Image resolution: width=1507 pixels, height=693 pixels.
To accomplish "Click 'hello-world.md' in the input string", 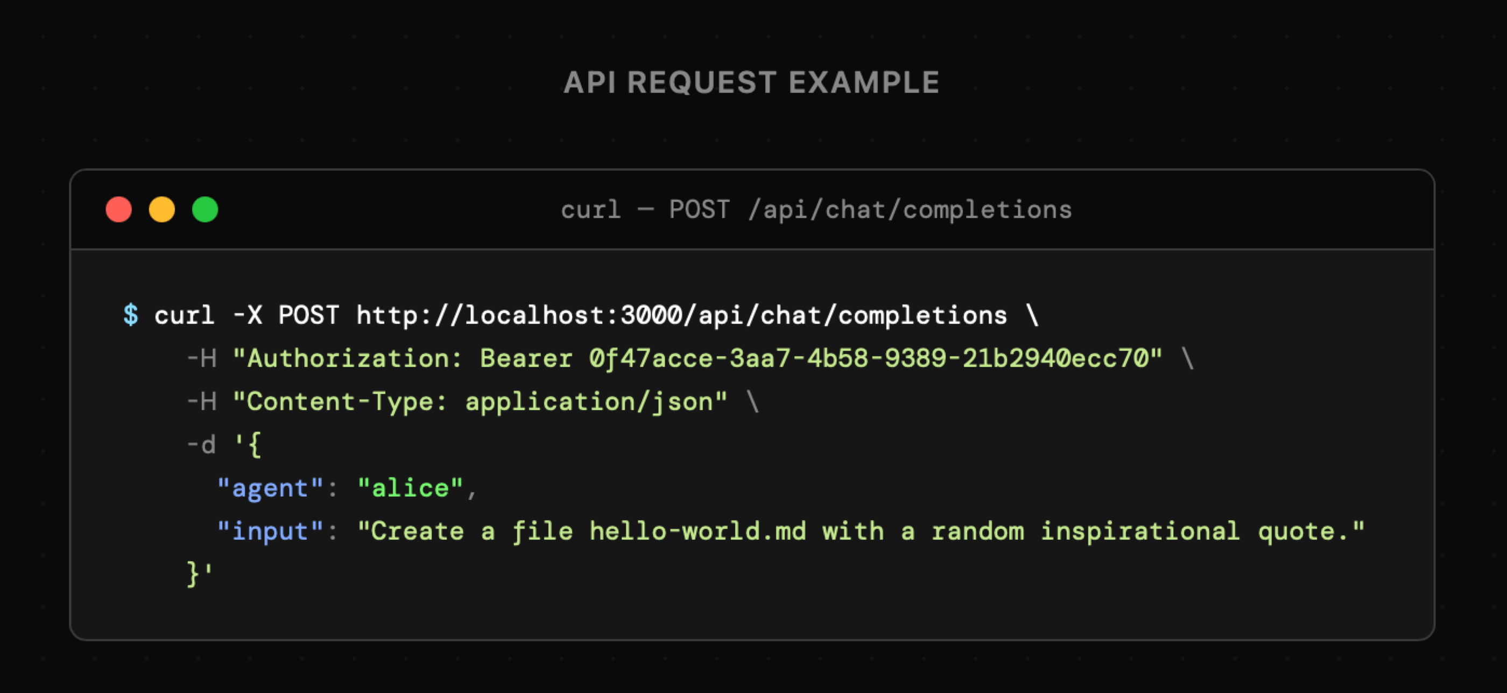I will point(698,532).
